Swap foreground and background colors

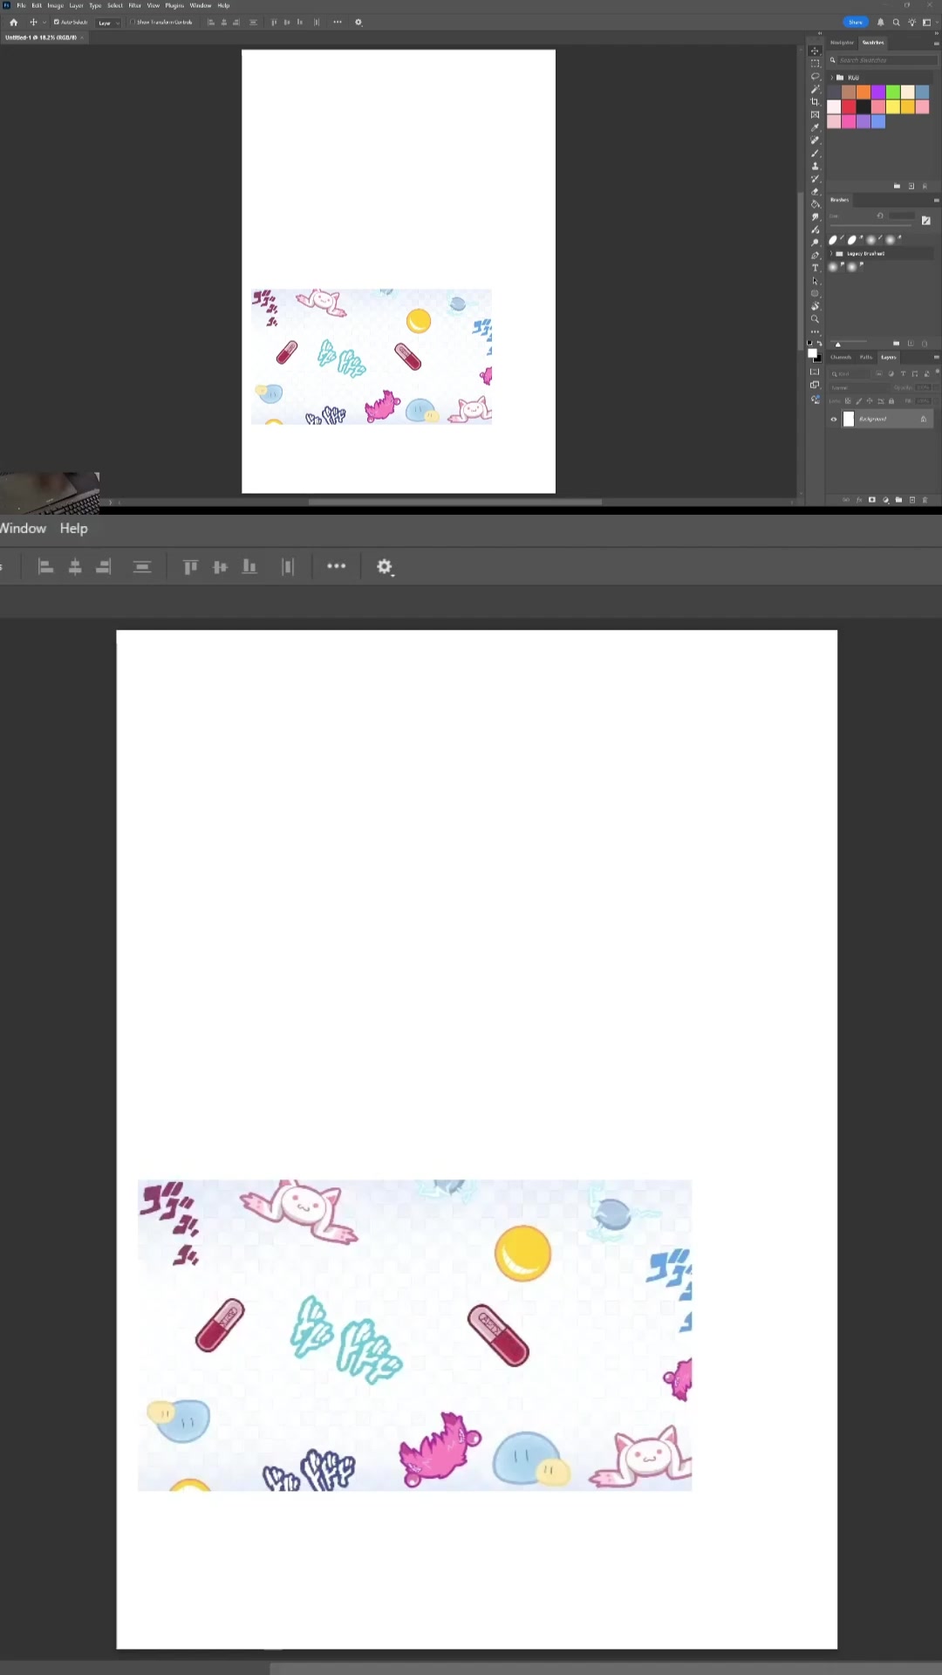point(819,343)
